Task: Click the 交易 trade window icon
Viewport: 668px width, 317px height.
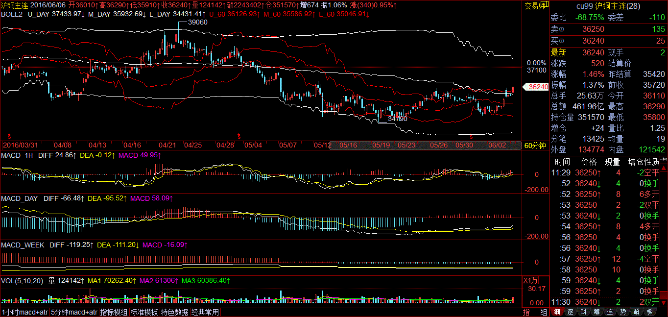Action: pos(536,6)
